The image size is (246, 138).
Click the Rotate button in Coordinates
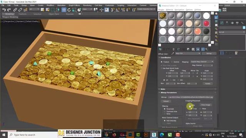tap(208, 84)
